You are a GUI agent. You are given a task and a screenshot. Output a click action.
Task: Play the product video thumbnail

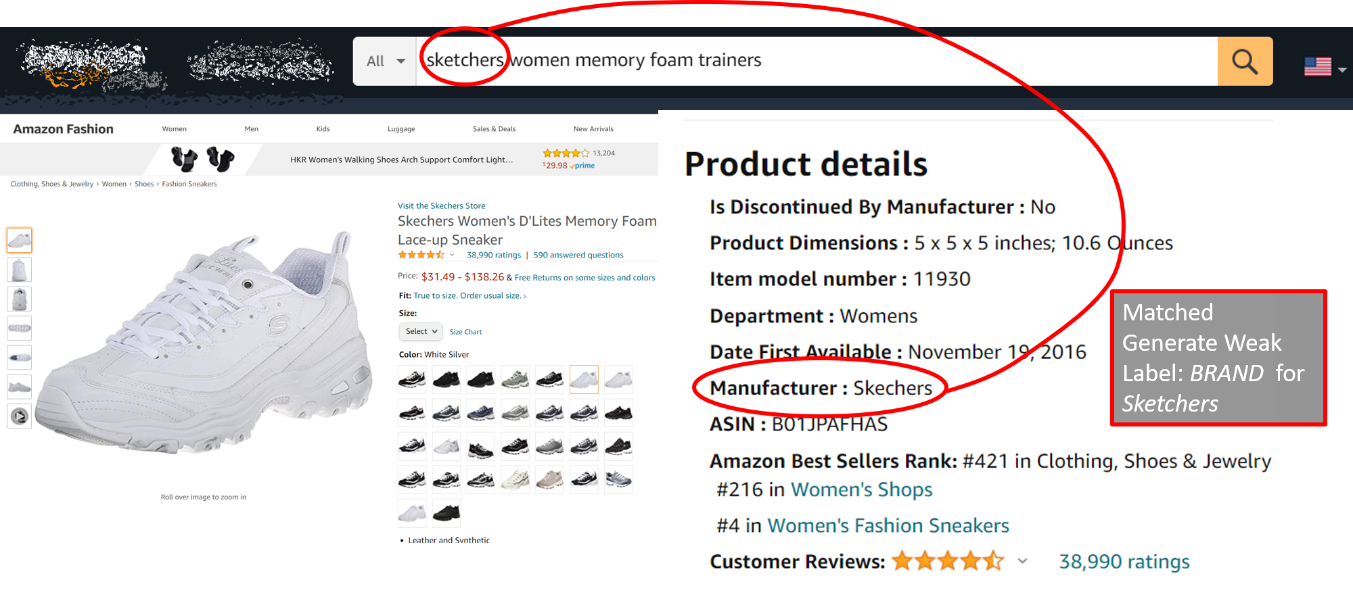[x=20, y=416]
